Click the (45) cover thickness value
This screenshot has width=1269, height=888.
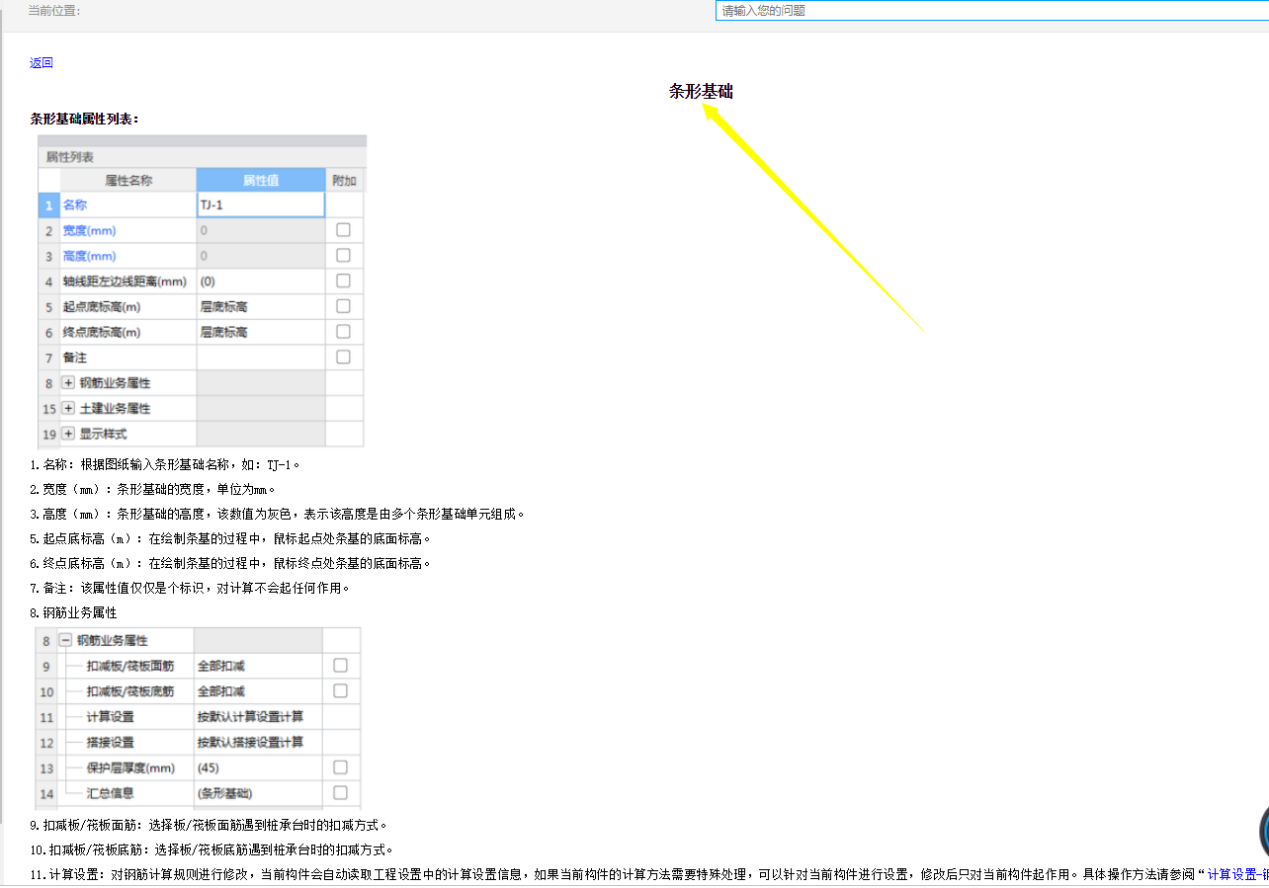(x=258, y=767)
